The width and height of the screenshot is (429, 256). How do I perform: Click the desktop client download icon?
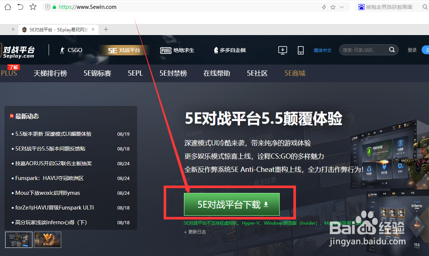click(283, 50)
